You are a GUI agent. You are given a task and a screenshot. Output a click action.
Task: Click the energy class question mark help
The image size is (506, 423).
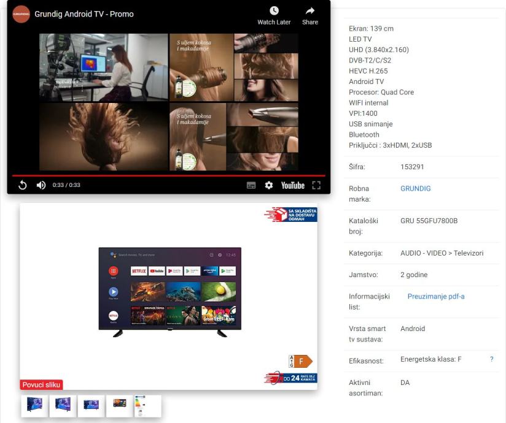(491, 359)
